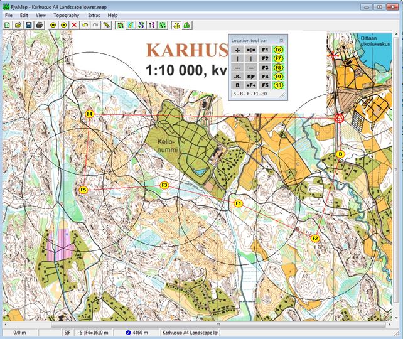Click the 'S|F' status bar entry
Image resolution: width=403 pixels, height=339 pixels.
click(x=68, y=333)
